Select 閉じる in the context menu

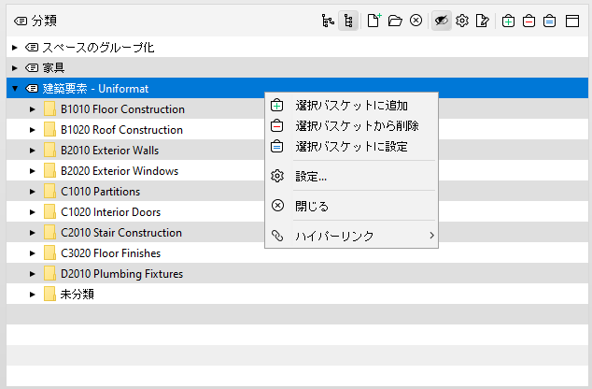tap(351, 206)
